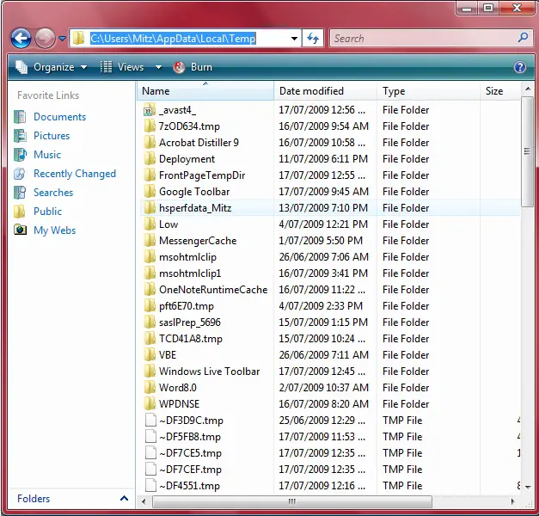Click the ~DF3D9C.tmp file icon
The height and width of the screenshot is (516, 539).
click(x=150, y=421)
